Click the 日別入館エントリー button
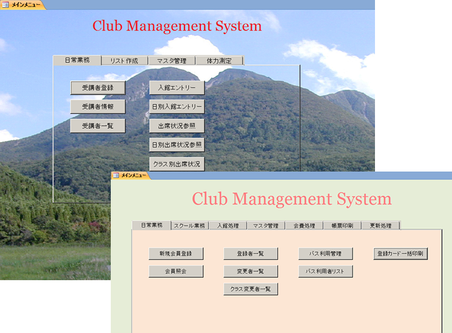452x333 pixels. [x=177, y=107]
